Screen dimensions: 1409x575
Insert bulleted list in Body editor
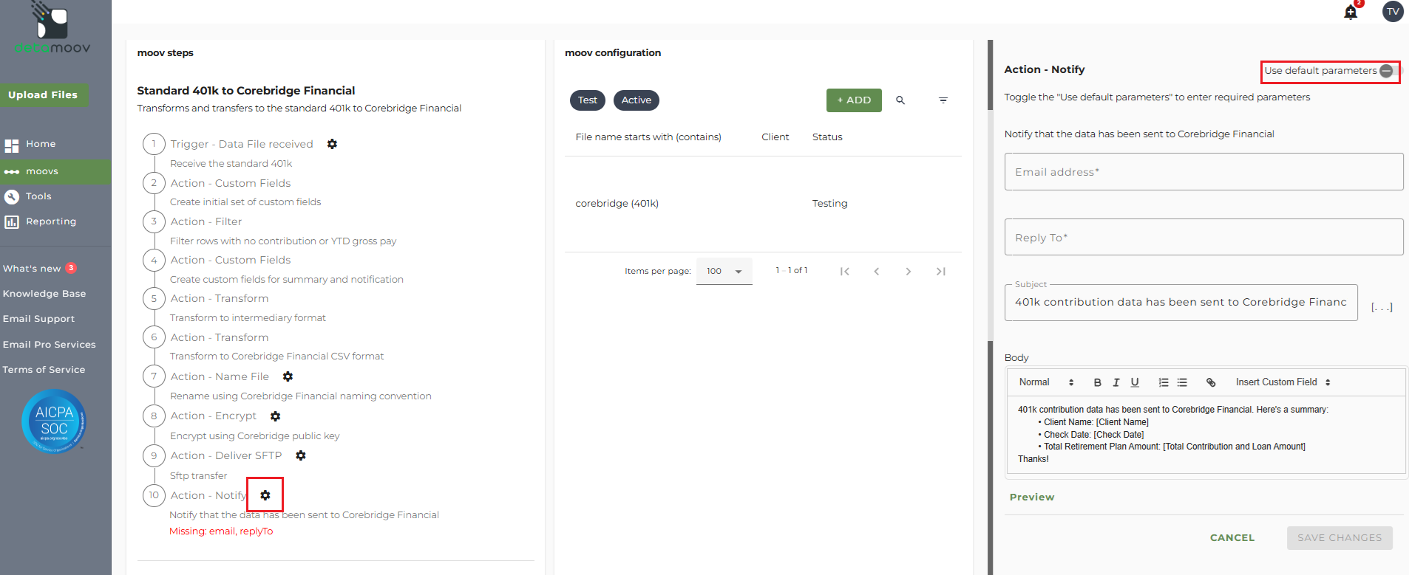(1182, 382)
